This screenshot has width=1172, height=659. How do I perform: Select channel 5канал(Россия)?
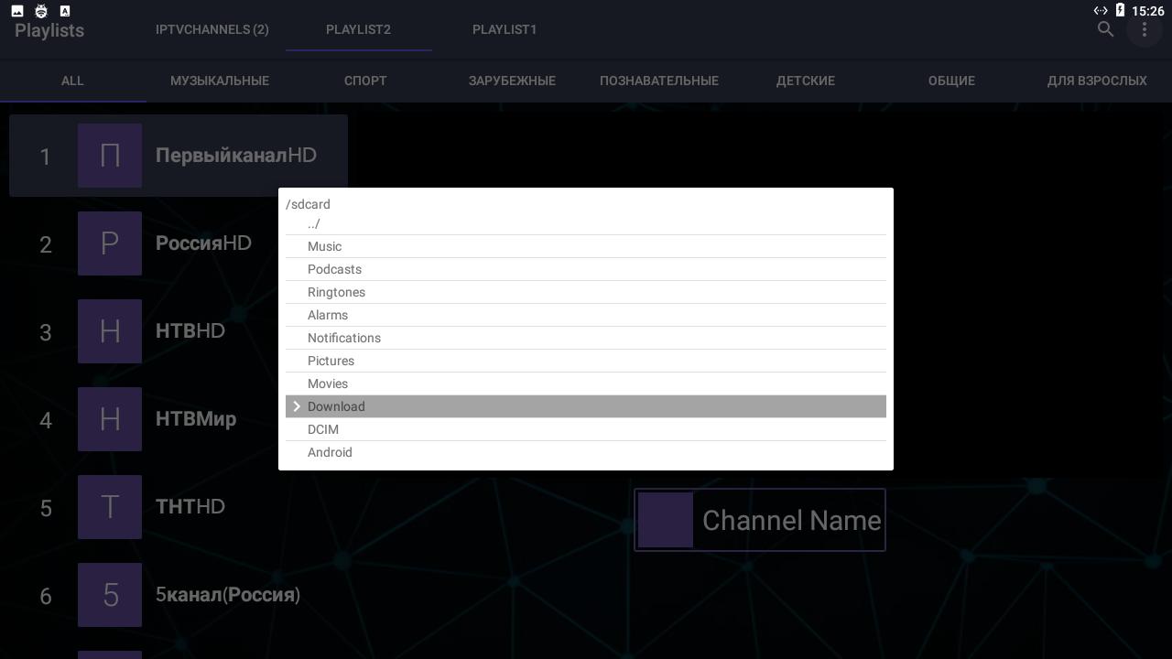tap(179, 595)
